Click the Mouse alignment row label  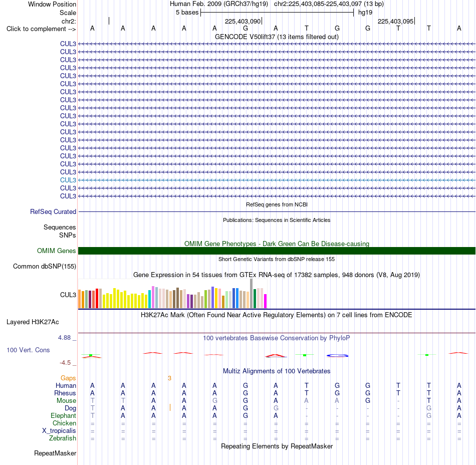click(66, 401)
